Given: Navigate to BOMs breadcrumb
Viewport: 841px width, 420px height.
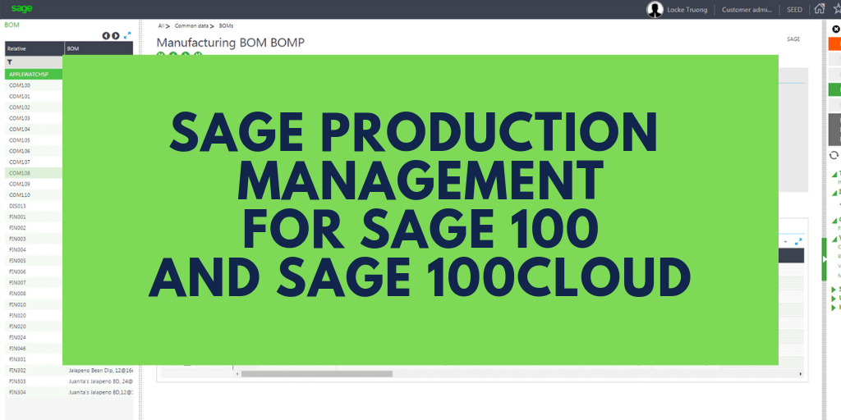Looking at the screenshot, I should point(226,25).
